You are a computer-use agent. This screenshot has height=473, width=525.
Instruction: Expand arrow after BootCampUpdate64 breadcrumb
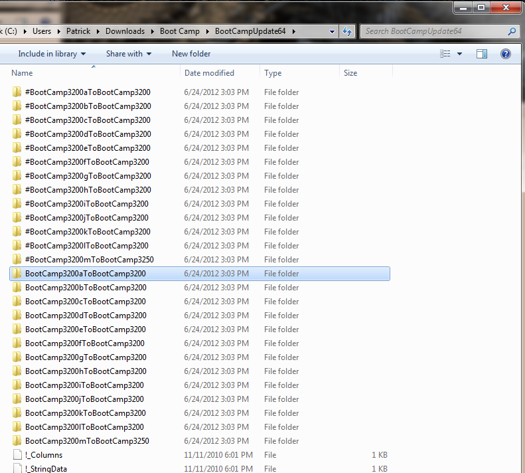[293, 31]
